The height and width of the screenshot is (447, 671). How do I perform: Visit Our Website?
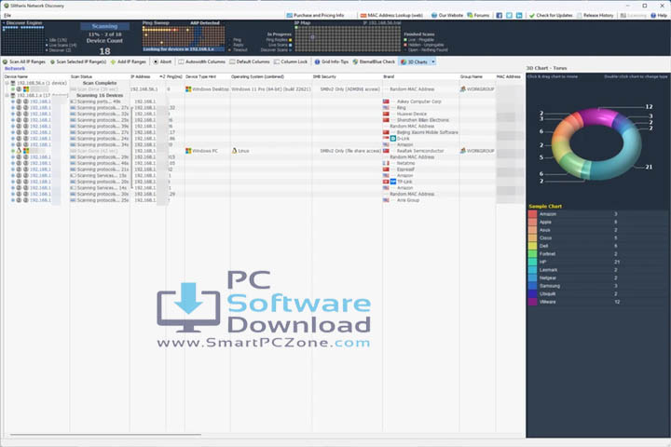(x=447, y=16)
